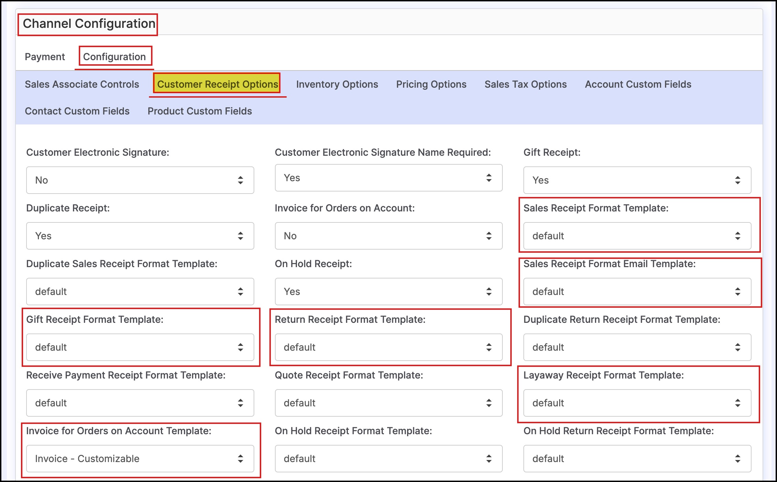Open Gift Receipt dropdown
Viewport: 777px width, 482px height.
(x=637, y=180)
